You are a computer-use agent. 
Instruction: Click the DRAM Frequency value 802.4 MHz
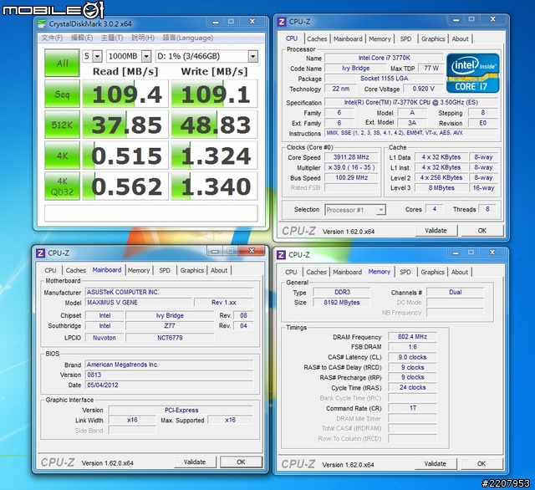click(x=412, y=337)
